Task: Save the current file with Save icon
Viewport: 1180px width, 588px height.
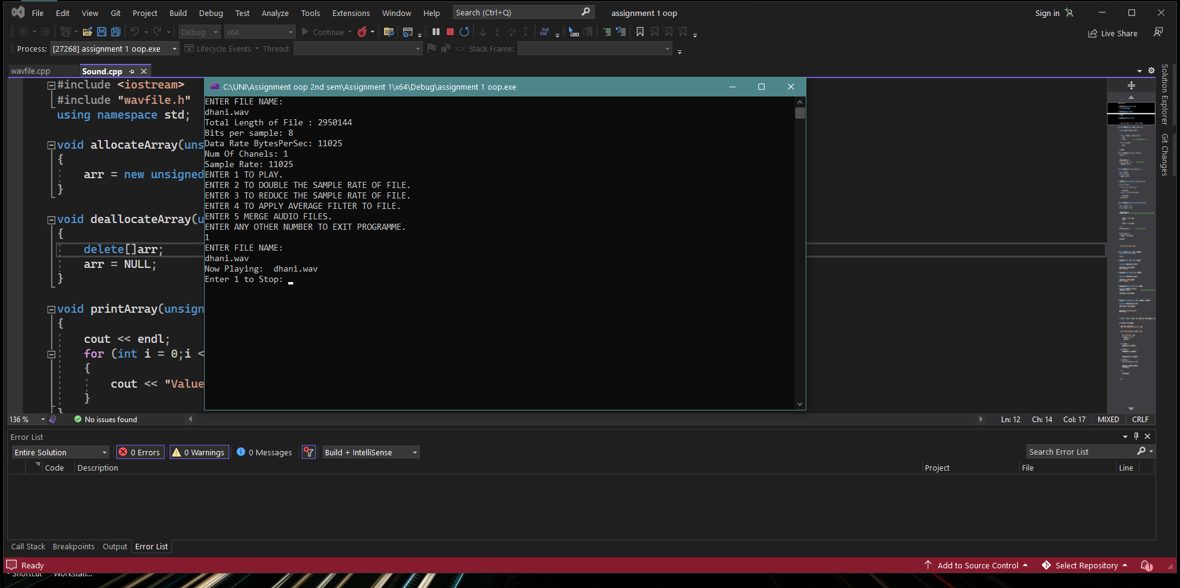Action: [x=101, y=32]
